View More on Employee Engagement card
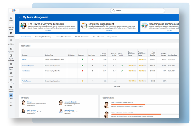Screen dimensions: 192x126 (109, 31)
